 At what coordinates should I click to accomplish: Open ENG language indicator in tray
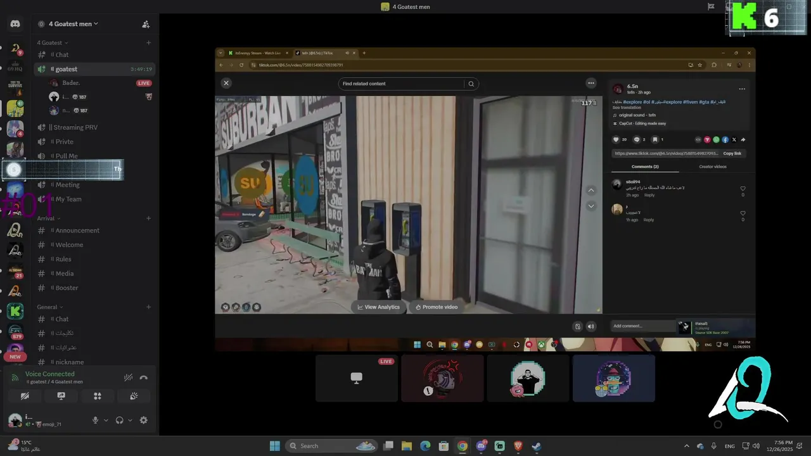click(x=729, y=446)
